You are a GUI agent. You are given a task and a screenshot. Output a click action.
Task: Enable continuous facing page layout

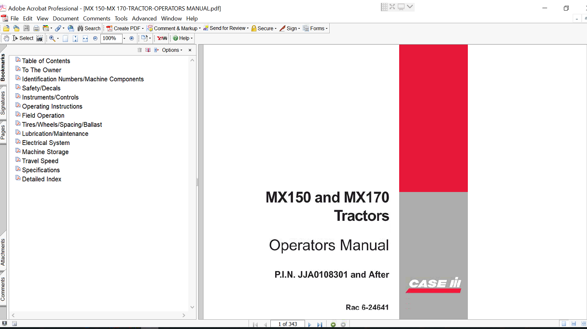[x=583, y=324]
